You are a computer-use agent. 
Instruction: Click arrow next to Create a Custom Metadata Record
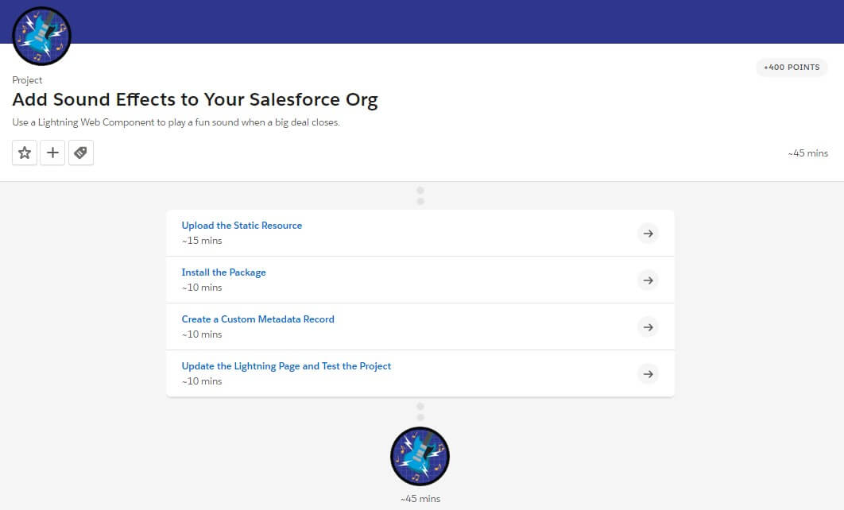coord(648,326)
